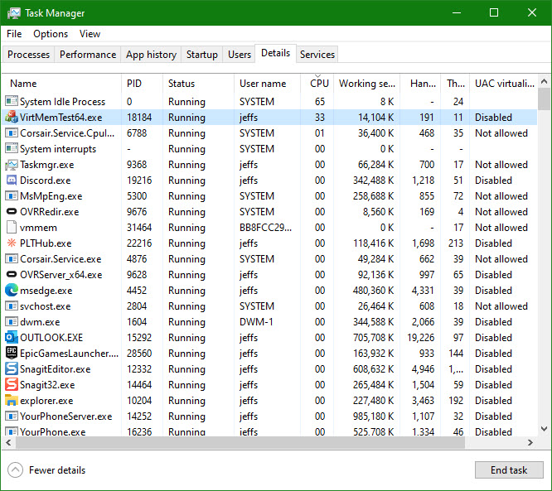Viewport: 552px width, 491px height.
Task: Click the msedge.exe Edge icon
Action: tap(12, 290)
